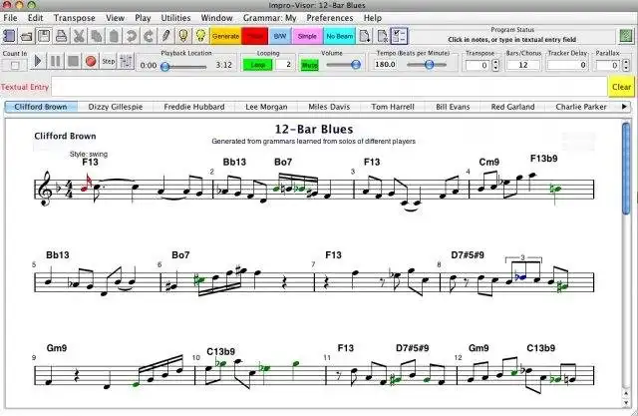The width and height of the screenshot is (638, 416).
Task: Click the Tempo slider
Action: click(x=427, y=64)
